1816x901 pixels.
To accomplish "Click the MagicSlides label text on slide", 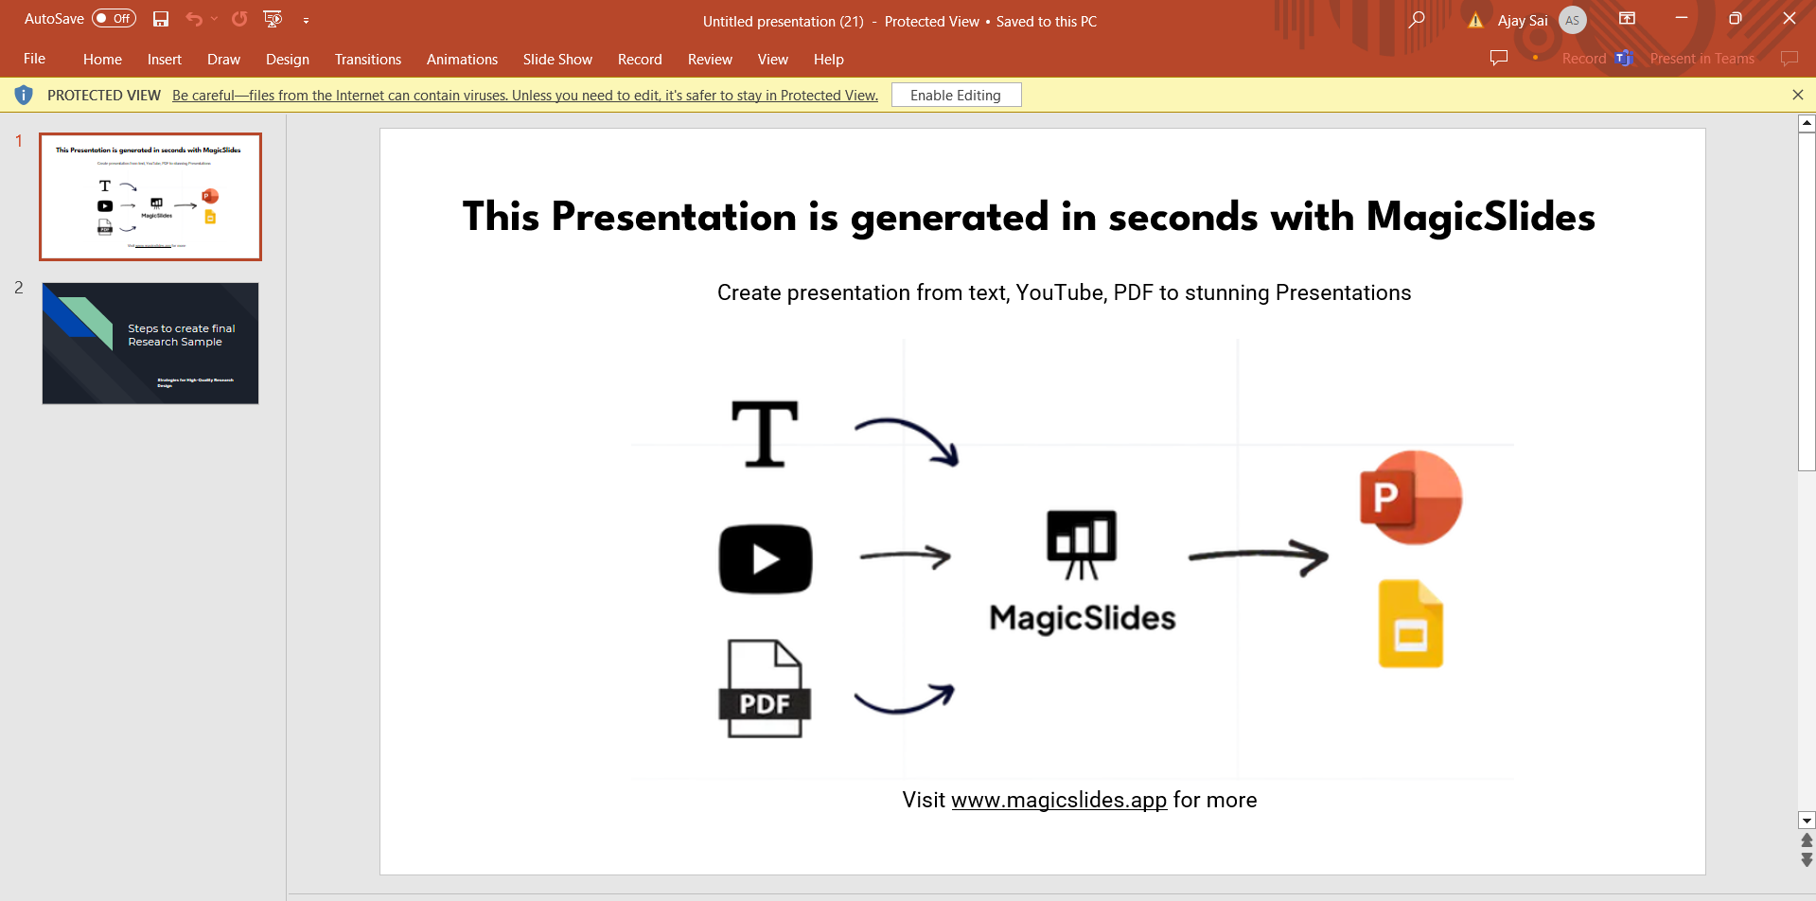I will click(1083, 618).
